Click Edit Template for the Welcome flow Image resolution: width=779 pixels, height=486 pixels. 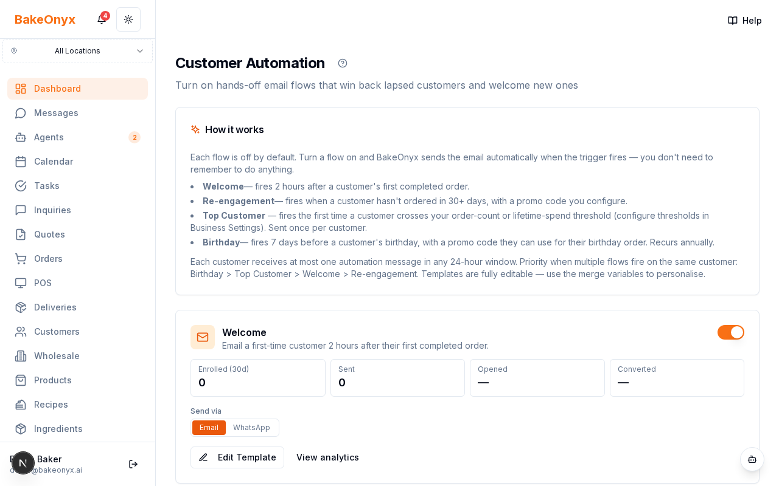tap(237, 457)
